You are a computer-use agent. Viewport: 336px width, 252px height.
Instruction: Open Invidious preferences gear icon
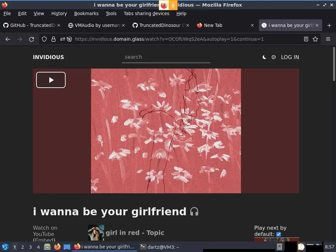[274, 57]
